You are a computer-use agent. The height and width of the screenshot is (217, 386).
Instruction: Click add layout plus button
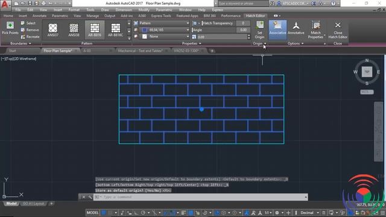coord(51,204)
